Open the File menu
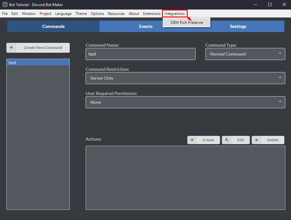The width and height of the screenshot is (291, 220). coord(5,14)
